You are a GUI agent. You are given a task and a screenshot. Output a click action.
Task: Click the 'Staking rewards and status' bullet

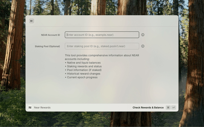click(83, 66)
